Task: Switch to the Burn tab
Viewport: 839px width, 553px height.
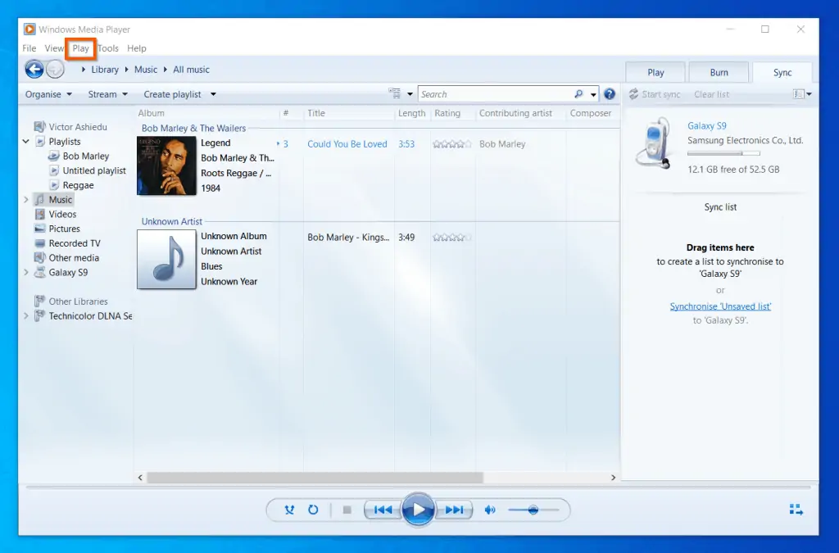Action: coord(719,71)
